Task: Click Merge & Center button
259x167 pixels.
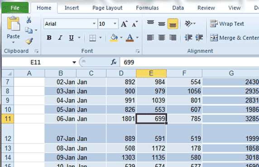Action: (x=234, y=38)
